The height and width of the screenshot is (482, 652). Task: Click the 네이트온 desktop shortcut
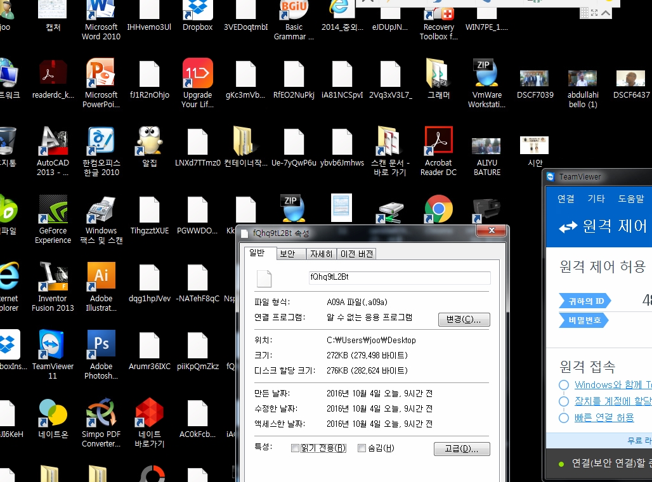pyautogui.click(x=53, y=412)
